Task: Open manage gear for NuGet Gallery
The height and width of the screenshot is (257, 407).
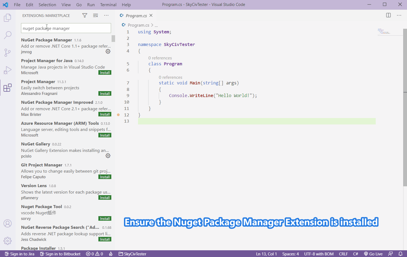Action: (x=108, y=156)
